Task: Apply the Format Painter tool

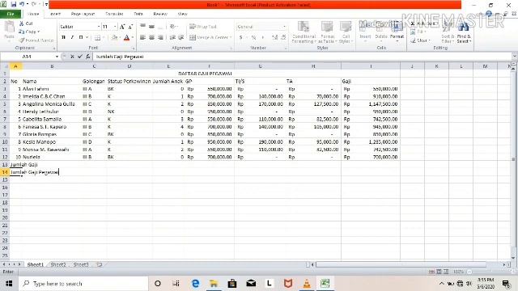Action: pos(36,40)
